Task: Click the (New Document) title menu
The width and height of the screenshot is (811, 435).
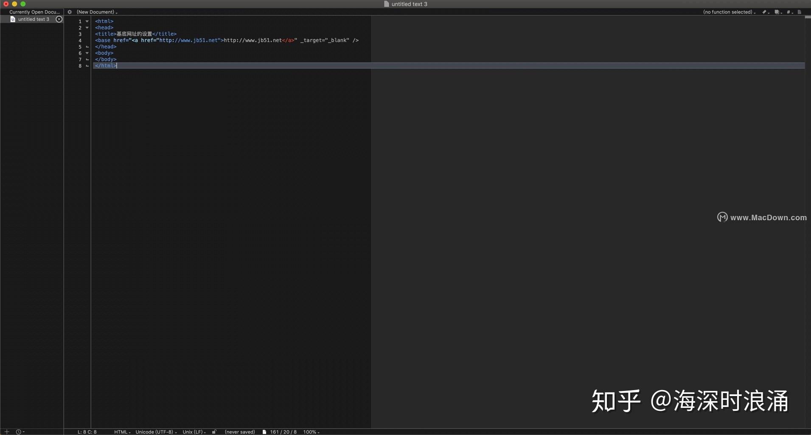Action: pyautogui.click(x=97, y=12)
